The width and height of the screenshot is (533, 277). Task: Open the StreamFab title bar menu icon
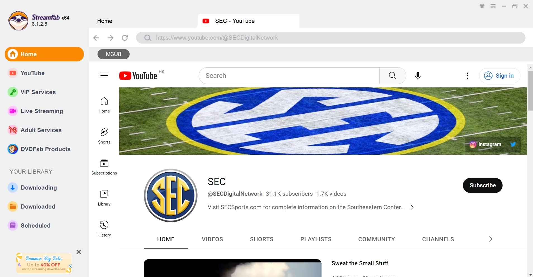tap(493, 6)
